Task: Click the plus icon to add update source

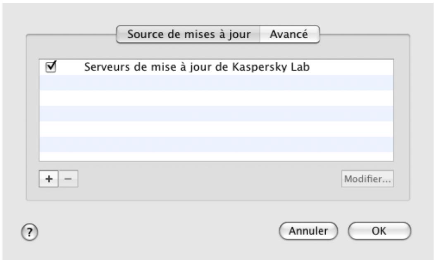Action: tap(48, 179)
